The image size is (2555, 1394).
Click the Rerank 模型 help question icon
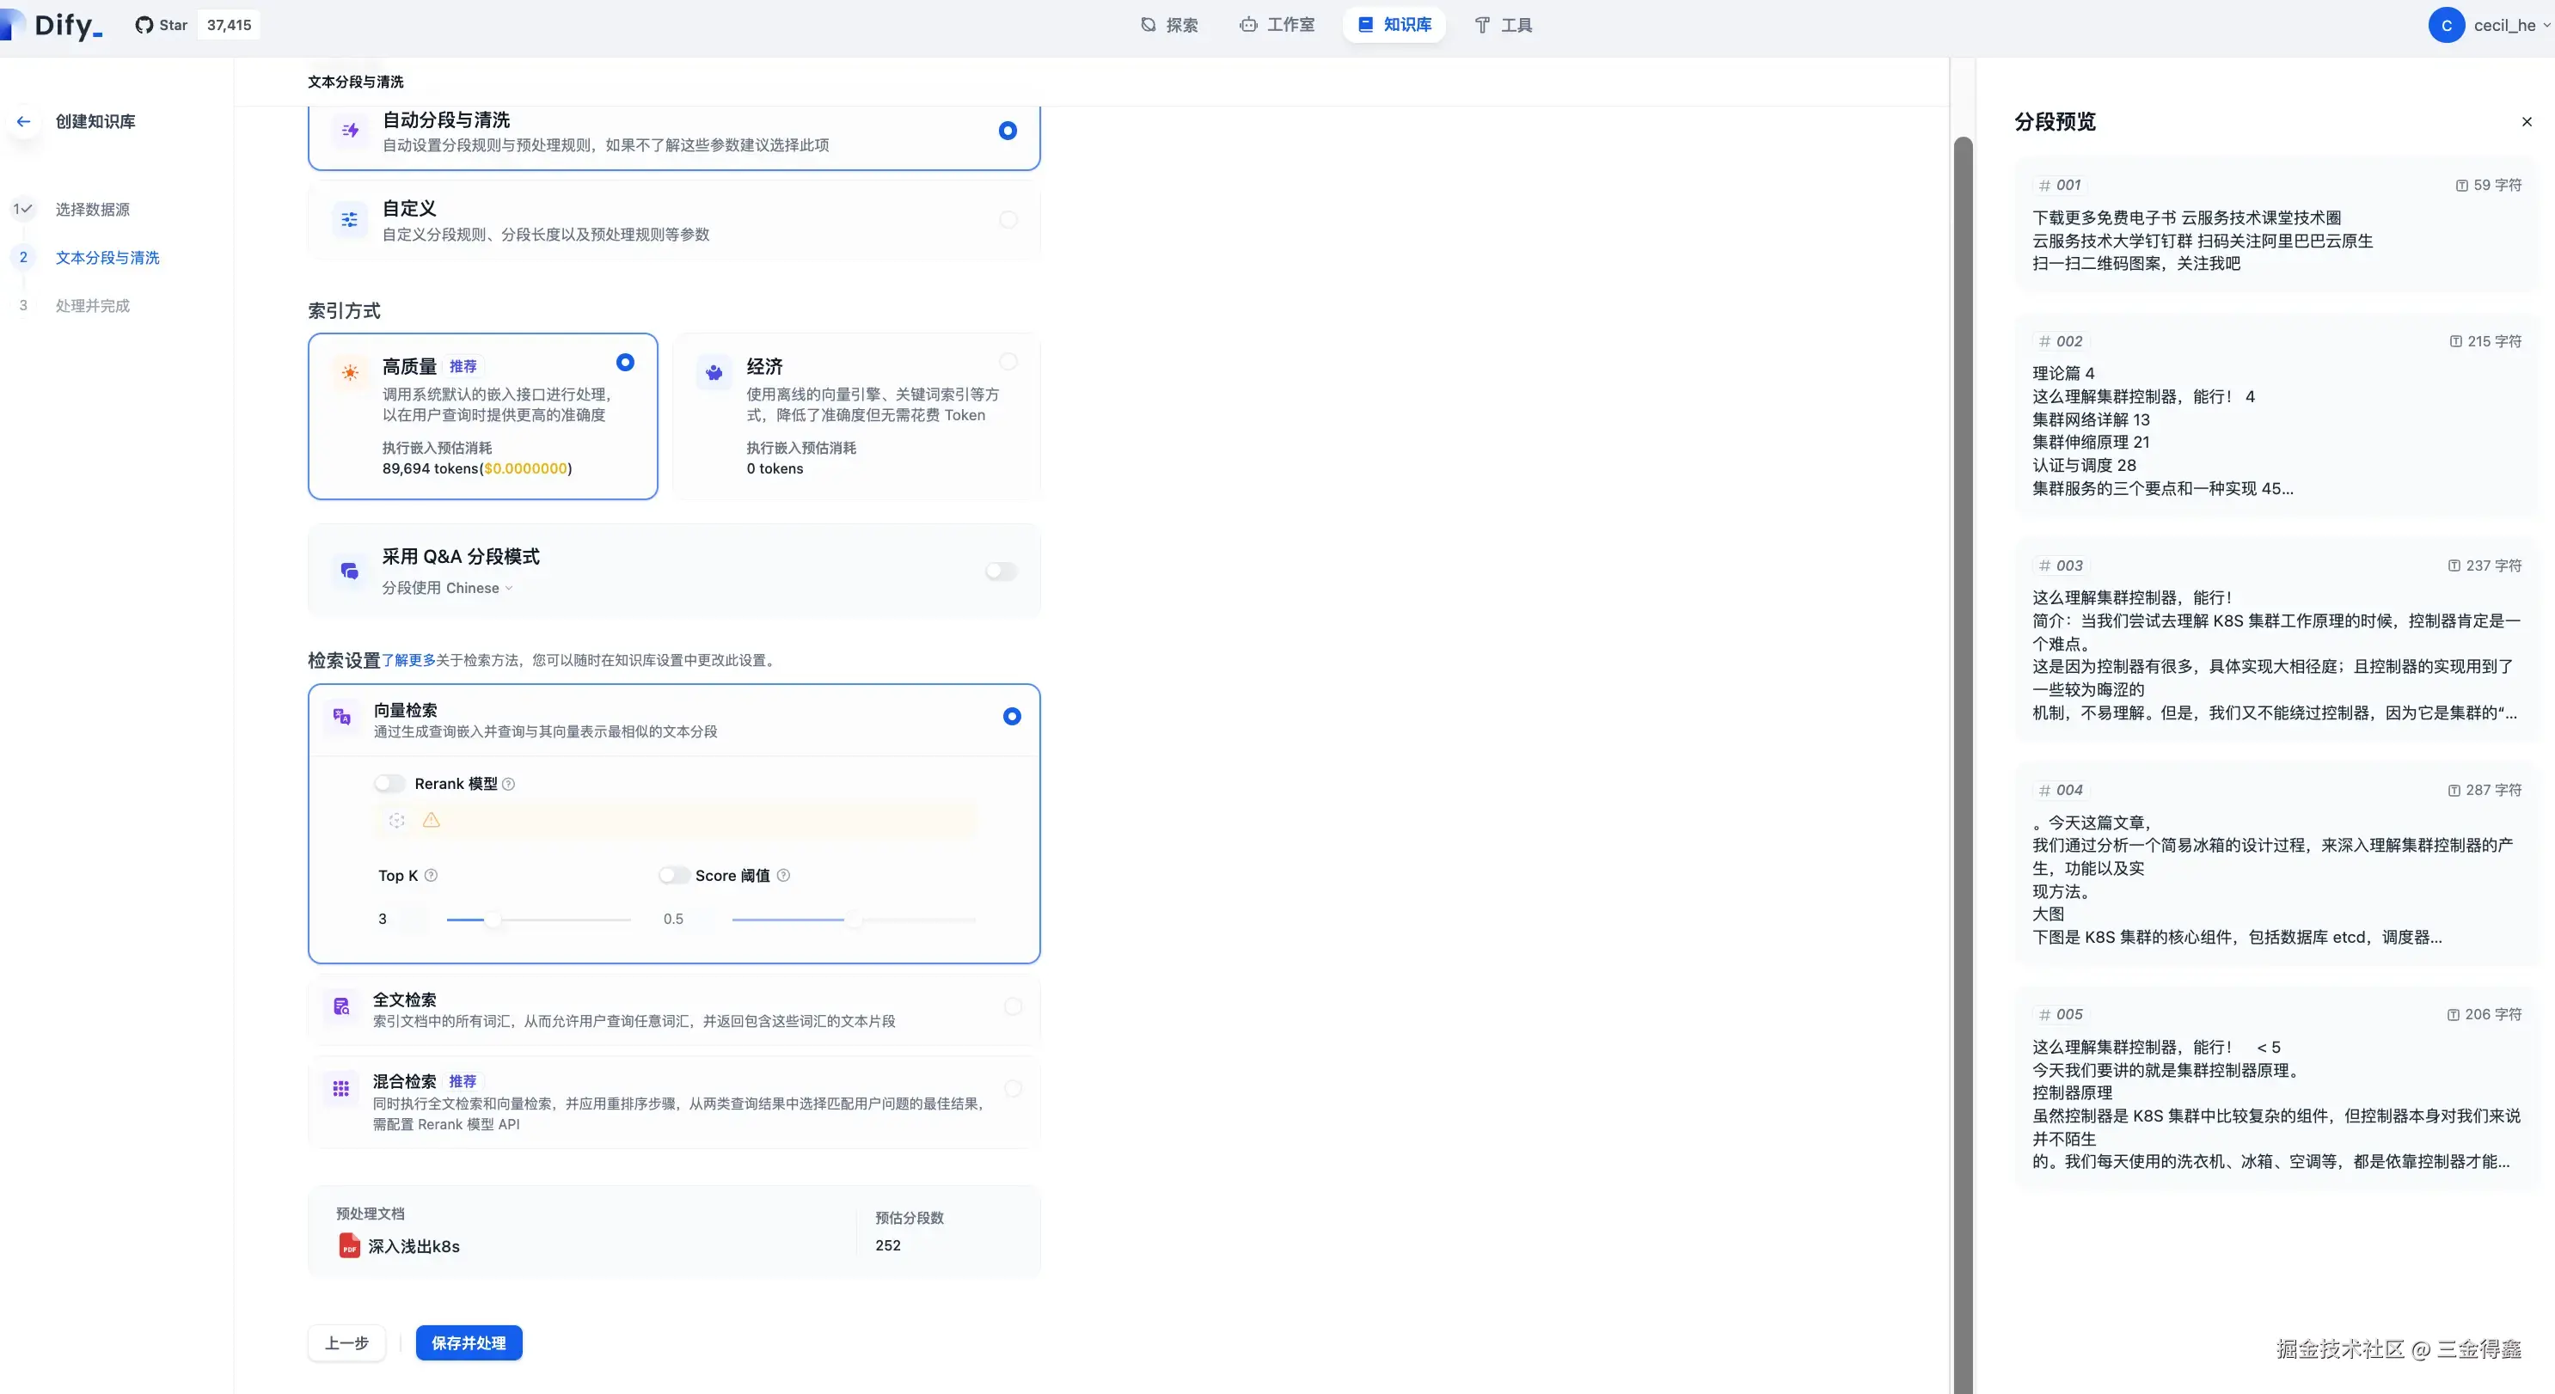pos(509,783)
